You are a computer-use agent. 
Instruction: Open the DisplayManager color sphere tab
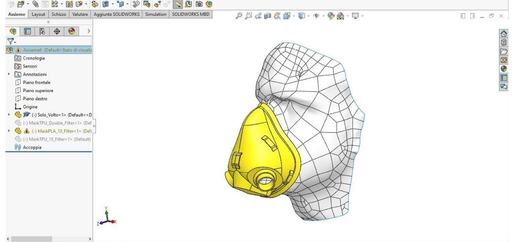[71, 31]
